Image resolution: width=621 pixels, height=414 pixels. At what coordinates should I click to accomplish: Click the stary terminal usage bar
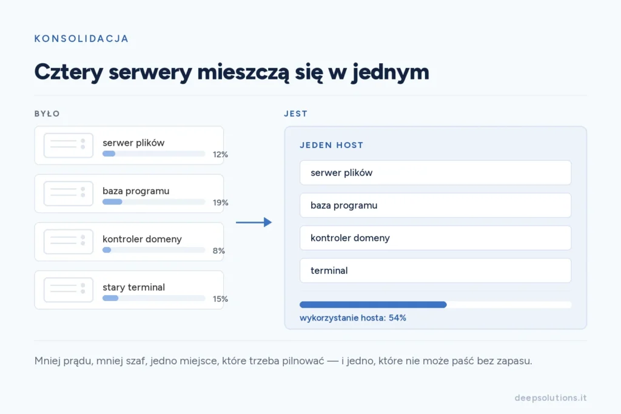[153, 298]
